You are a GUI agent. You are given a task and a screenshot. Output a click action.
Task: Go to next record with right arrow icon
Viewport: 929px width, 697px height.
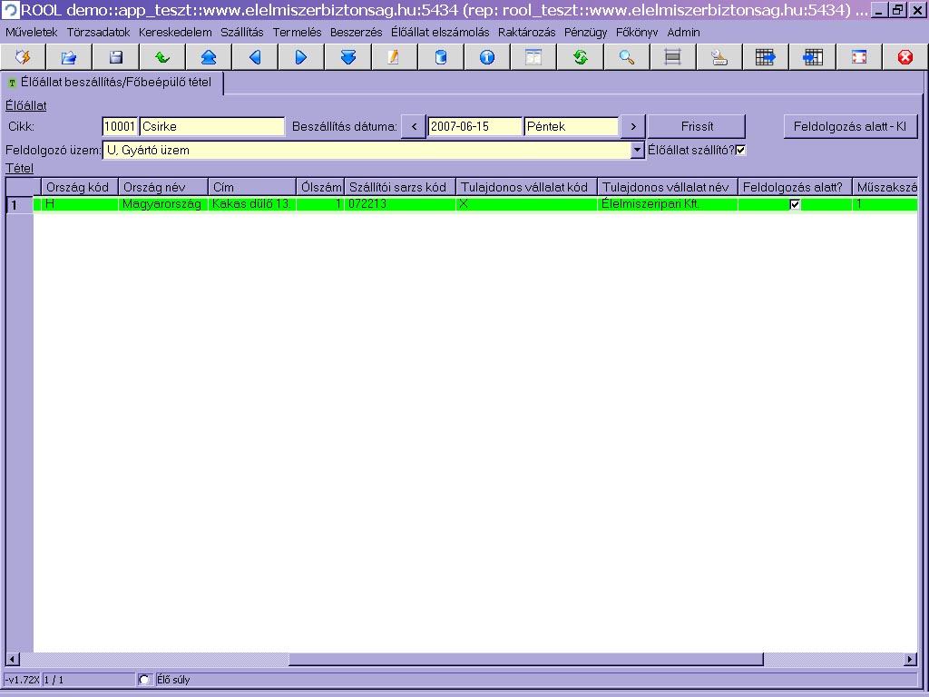click(301, 57)
